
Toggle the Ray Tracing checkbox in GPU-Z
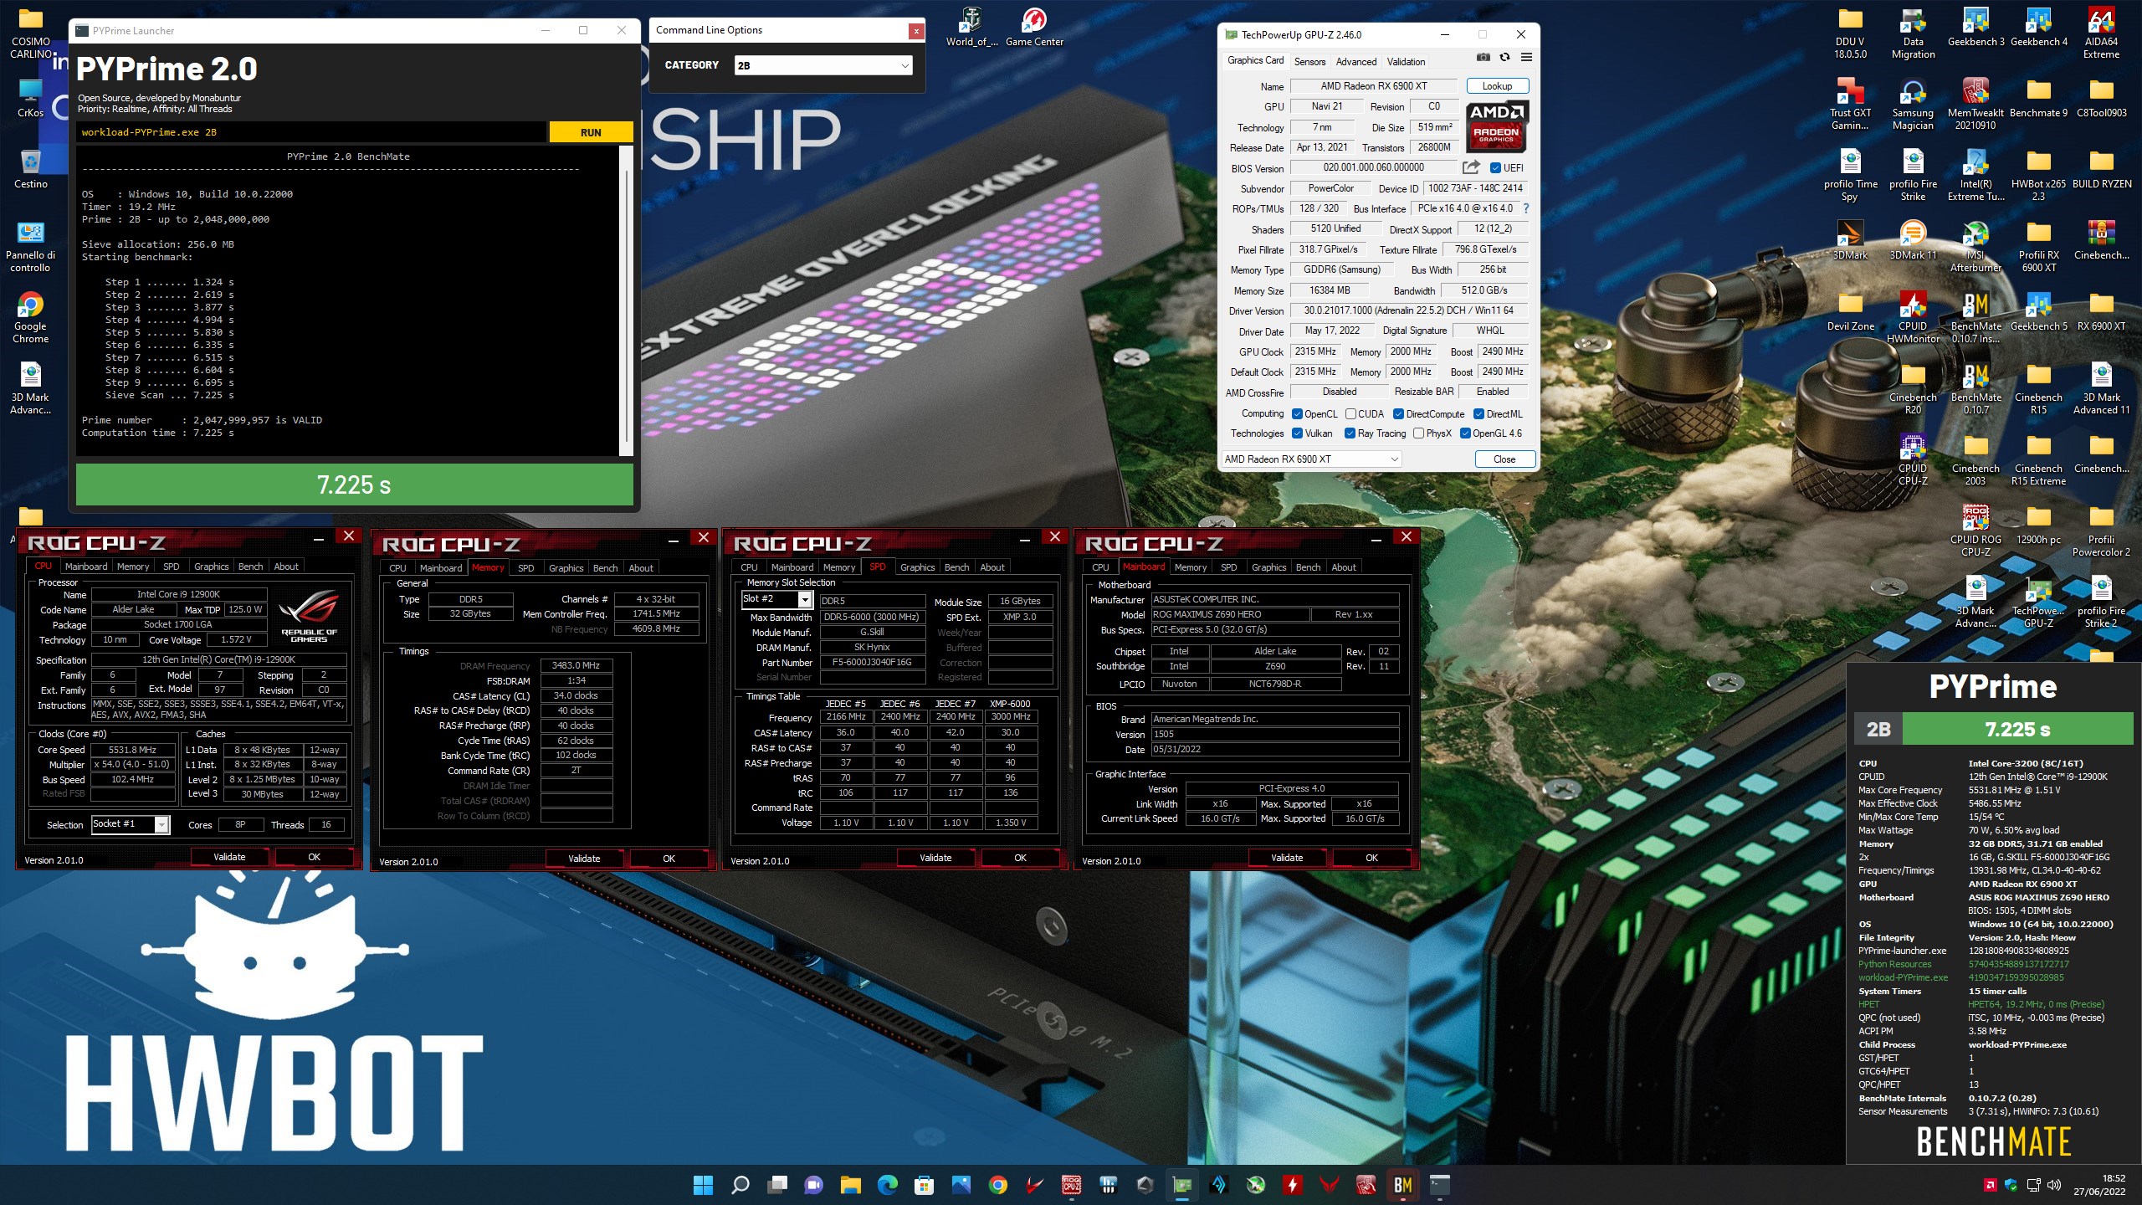[x=1350, y=433]
